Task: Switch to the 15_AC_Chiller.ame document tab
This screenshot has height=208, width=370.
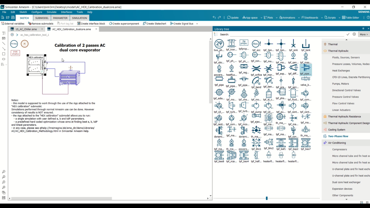Action: (26, 29)
